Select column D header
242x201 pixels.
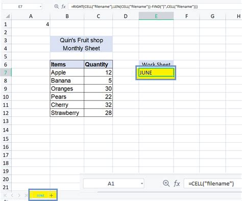click(x=126, y=16)
